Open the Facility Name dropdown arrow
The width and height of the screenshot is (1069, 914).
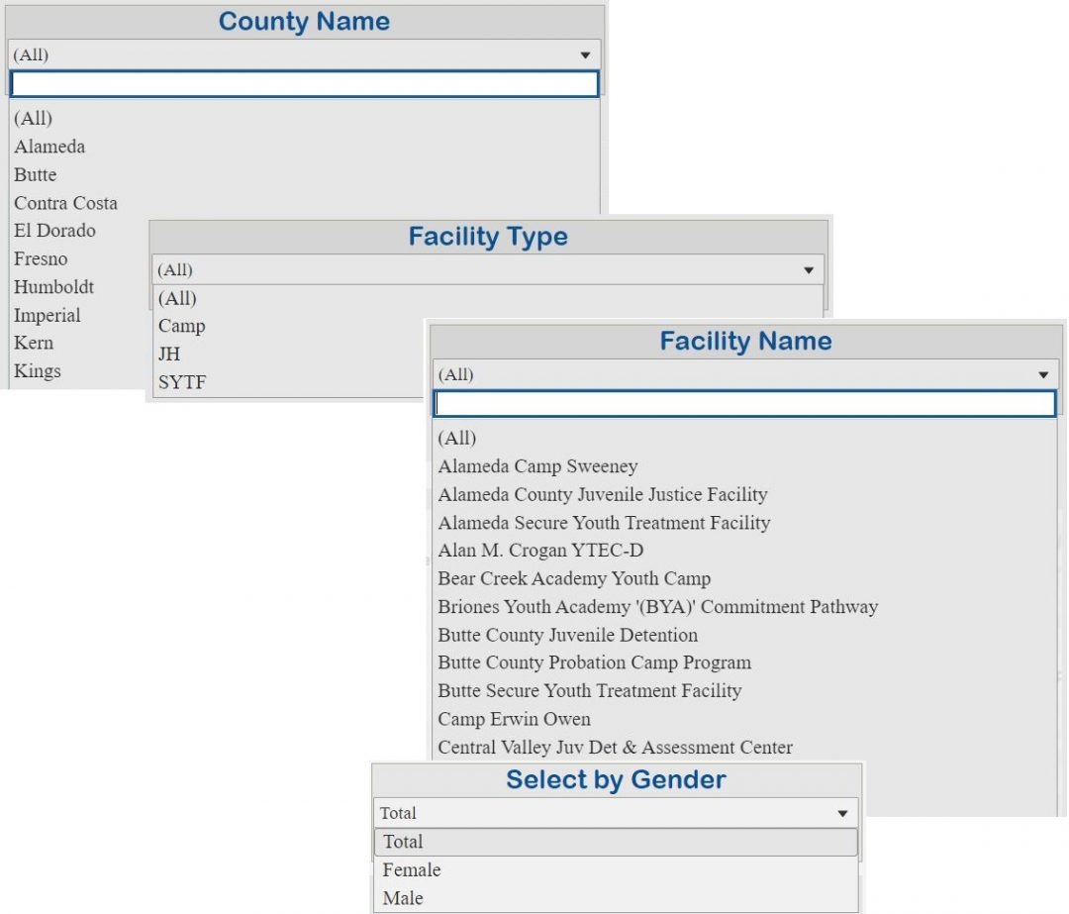click(1043, 375)
